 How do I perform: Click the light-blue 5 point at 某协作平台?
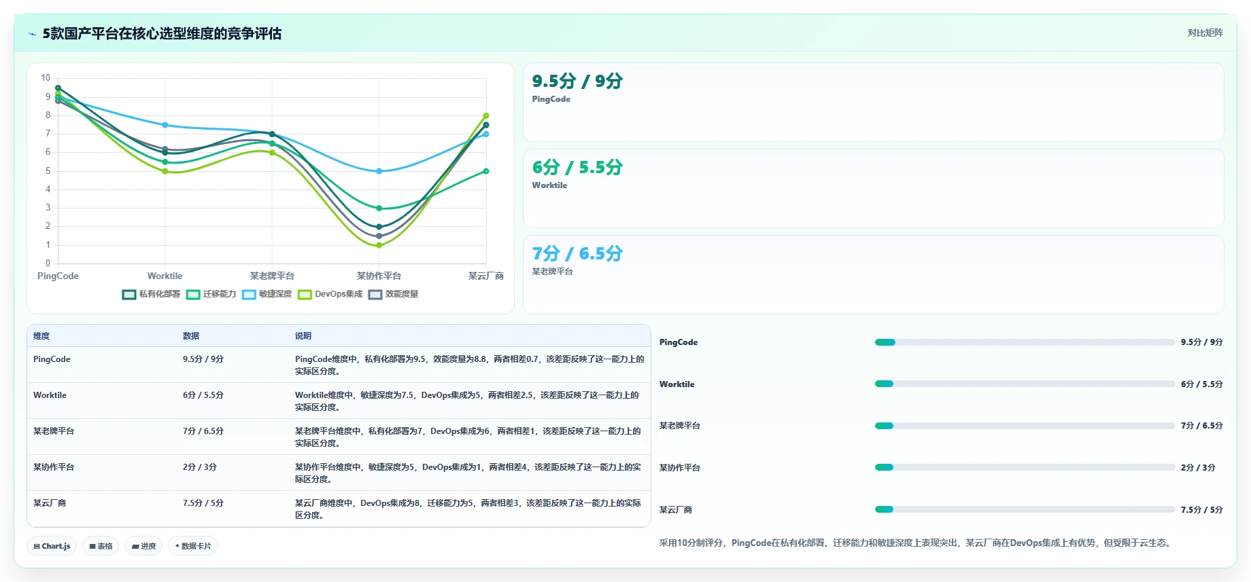point(379,171)
